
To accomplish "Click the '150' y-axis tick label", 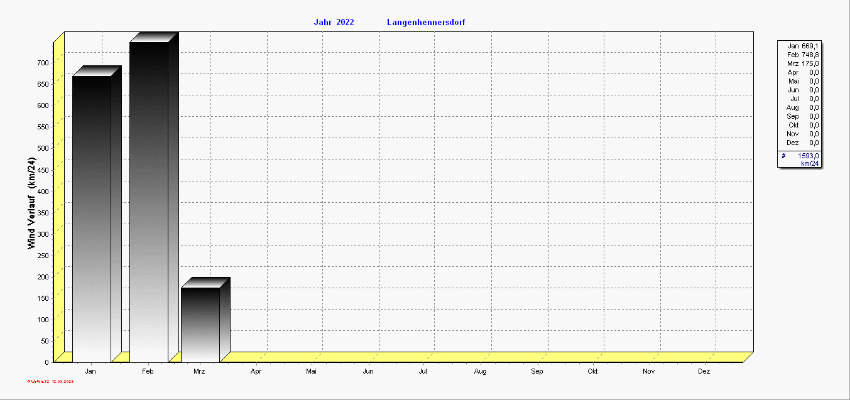I will pyautogui.click(x=43, y=298).
